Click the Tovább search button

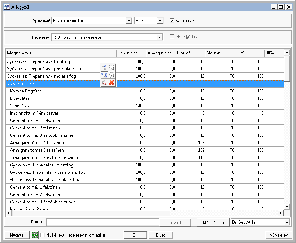coord(176,222)
